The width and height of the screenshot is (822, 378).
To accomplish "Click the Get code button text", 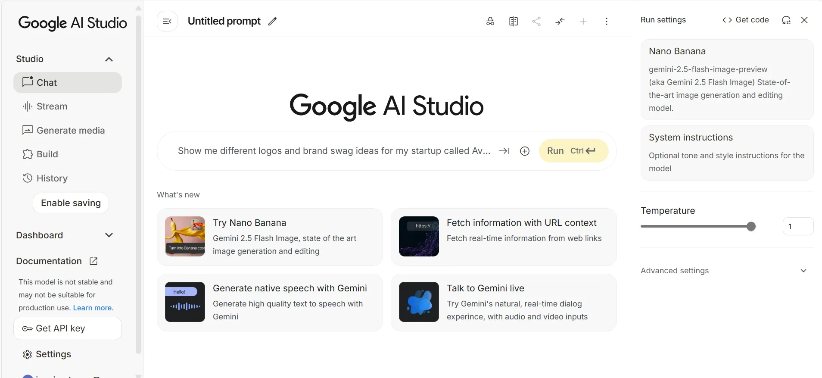I will coord(752,20).
